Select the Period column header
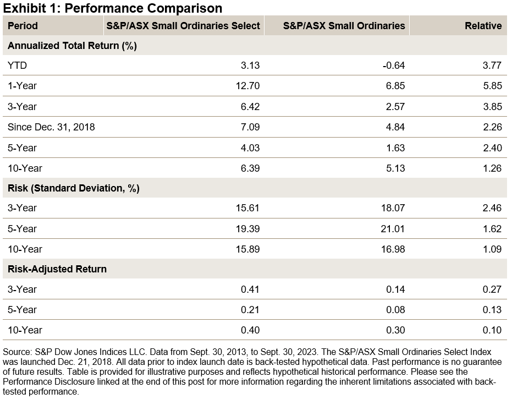 pos(23,26)
